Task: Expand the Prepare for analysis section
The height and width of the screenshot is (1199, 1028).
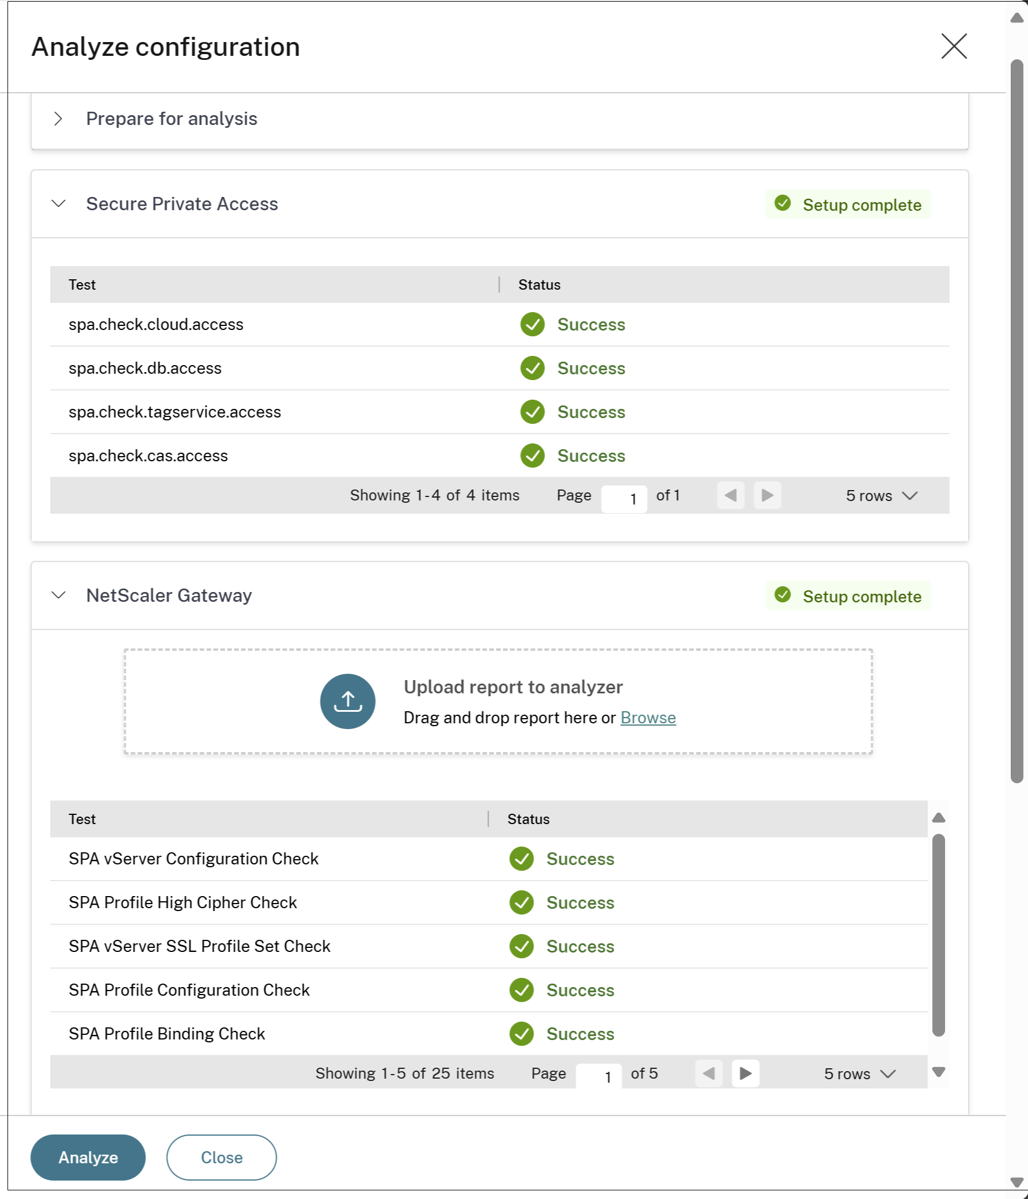Action: [x=58, y=119]
